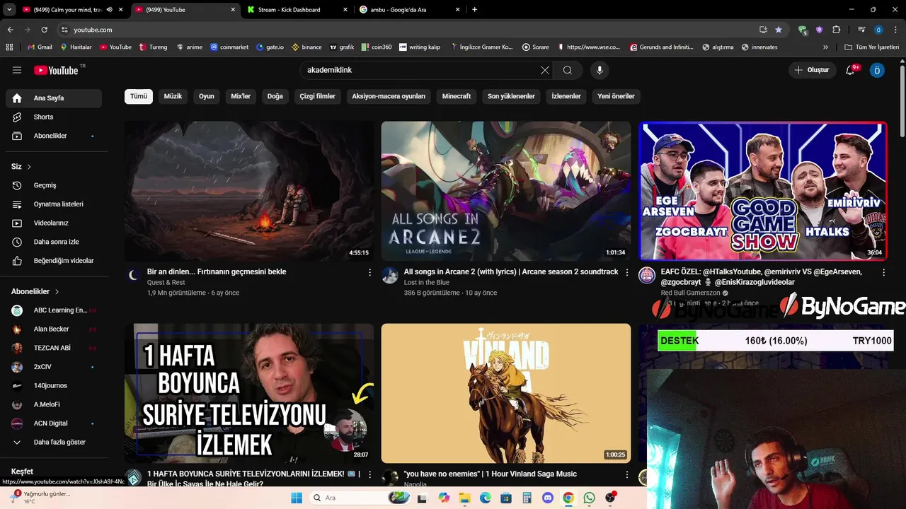This screenshot has width=906, height=509.
Task: Go to Ana Sayfa in sidebar
Action: click(54, 98)
